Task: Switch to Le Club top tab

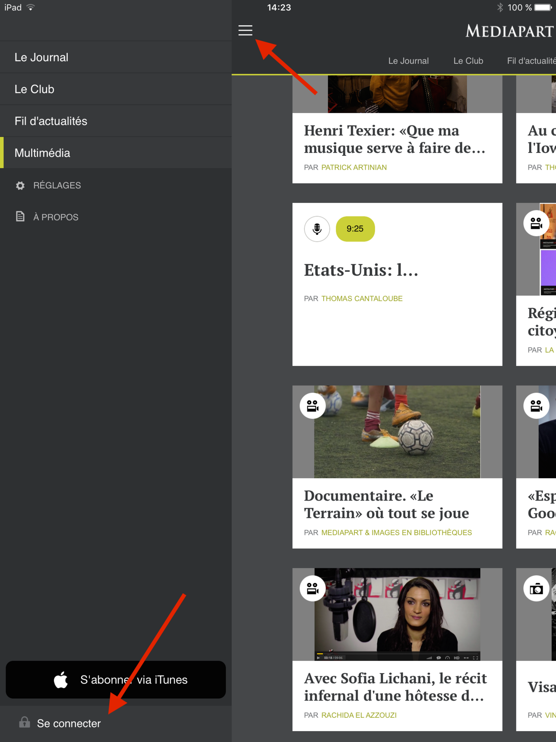Action: [x=468, y=61]
